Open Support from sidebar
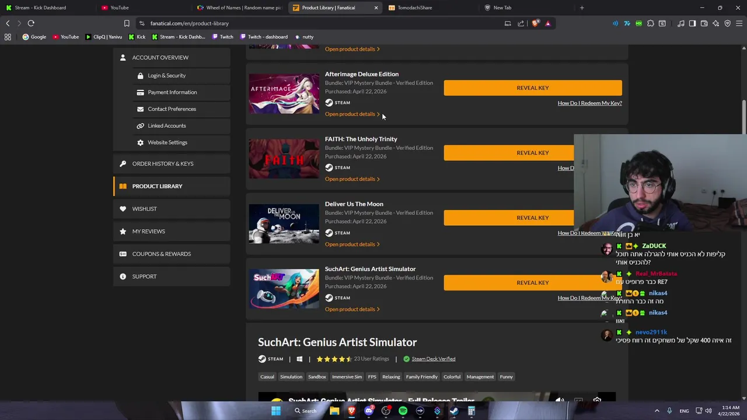 tap(172, 276)
